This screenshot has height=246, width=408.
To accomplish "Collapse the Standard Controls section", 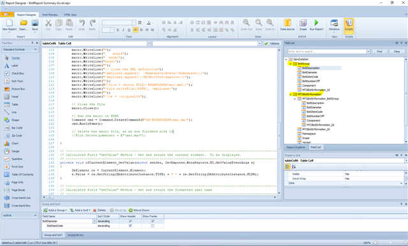I will click(x=36, y=50).
